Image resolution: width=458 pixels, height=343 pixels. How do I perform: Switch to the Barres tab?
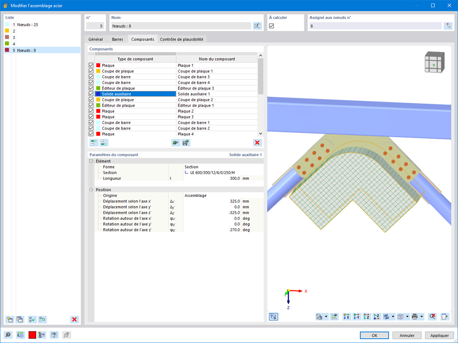(118, 39)
